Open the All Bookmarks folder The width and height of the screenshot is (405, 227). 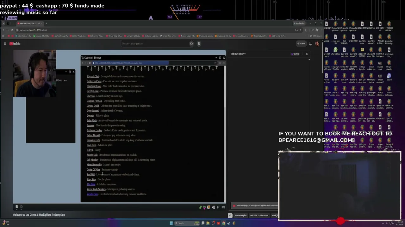pyautogui.click(x=316, y=36)
